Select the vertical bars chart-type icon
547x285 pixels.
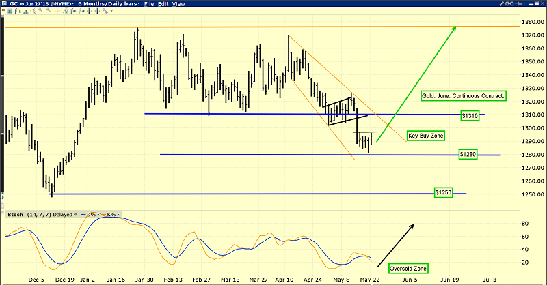[17, 11]
